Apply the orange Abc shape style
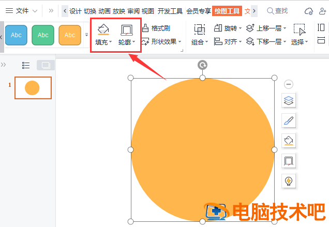329x227 pixels. [x=70, y=35]
